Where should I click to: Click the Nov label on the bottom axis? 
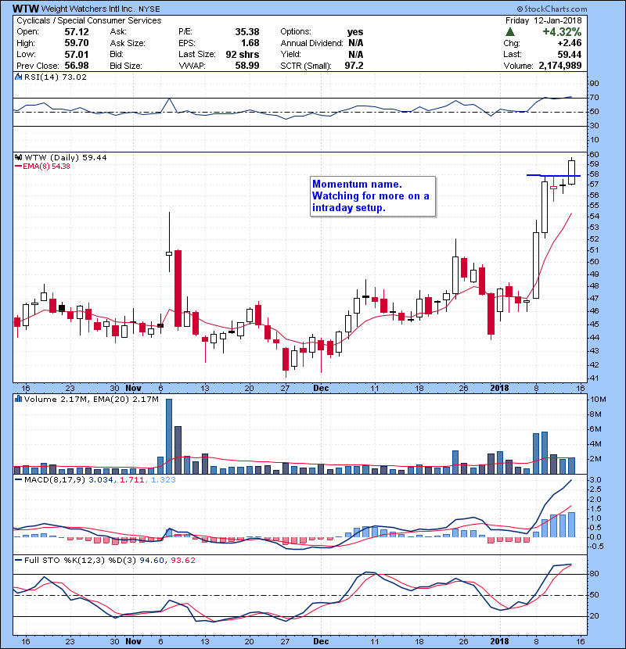coord(133,641)
